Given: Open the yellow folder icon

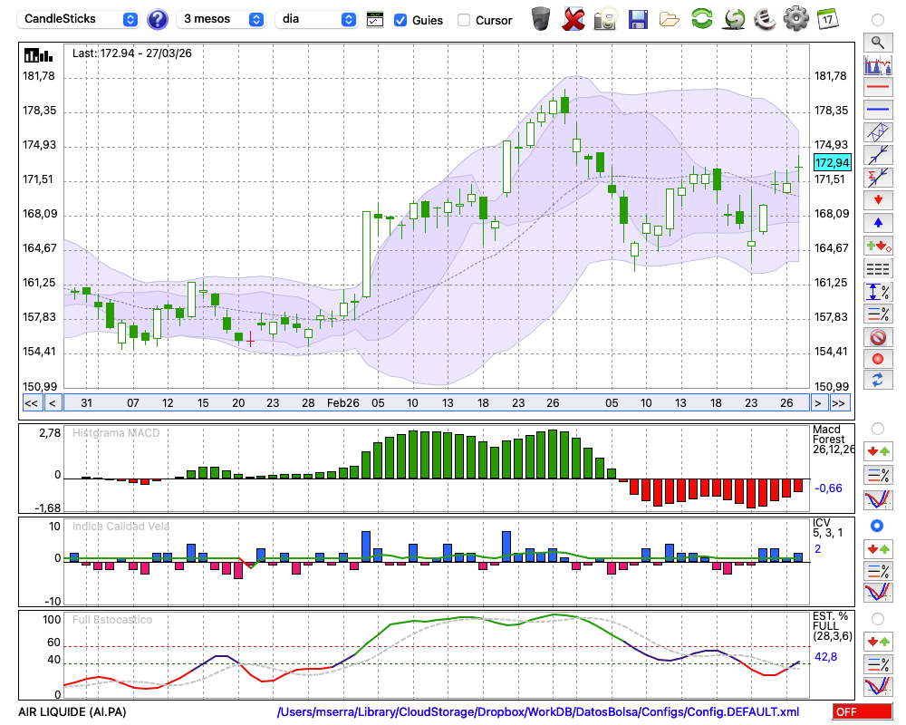Looking at the screenshot, I should tap(670, 18).
